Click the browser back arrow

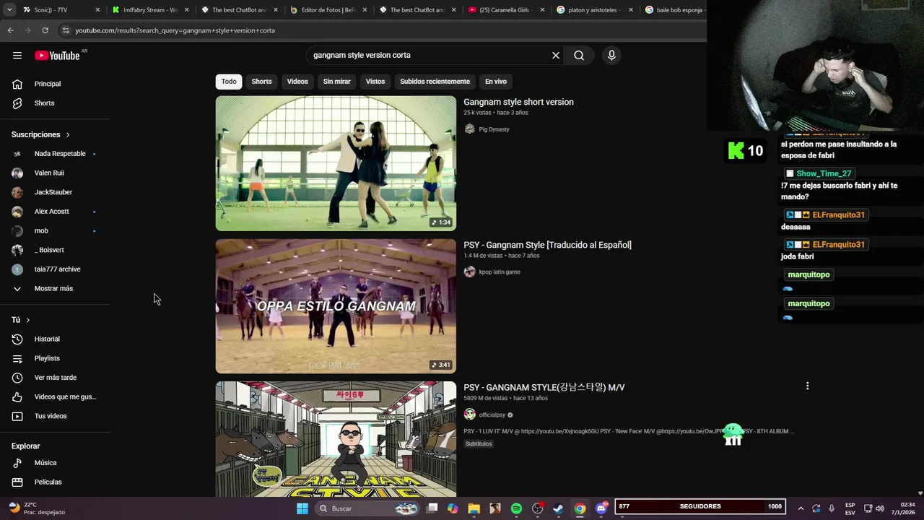tap(10, 30)
